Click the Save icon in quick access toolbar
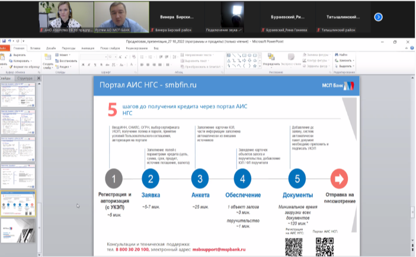This screenshot has width=416, height=257. click(x=4, y=41)
